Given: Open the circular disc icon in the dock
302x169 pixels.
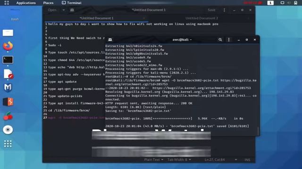Looking at the screenshot, I should pyautogui.click(x=8, y=130).
